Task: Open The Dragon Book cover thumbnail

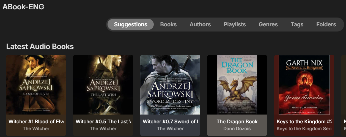Action: 237,85
